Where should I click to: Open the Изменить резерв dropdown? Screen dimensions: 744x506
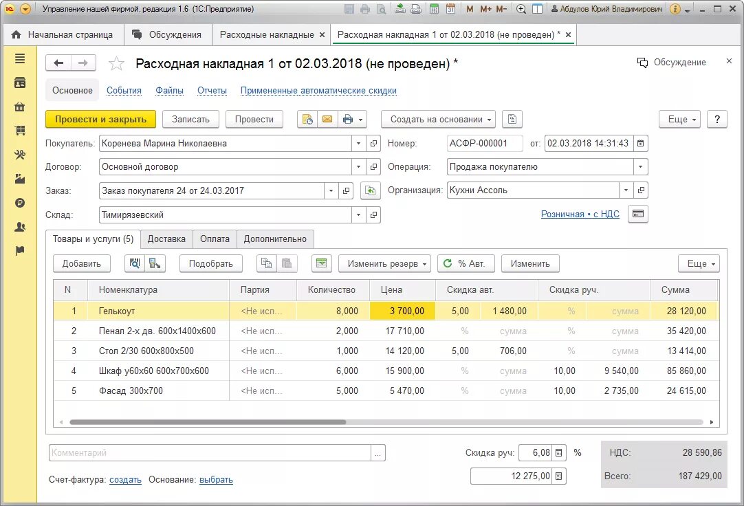[384, 264]
